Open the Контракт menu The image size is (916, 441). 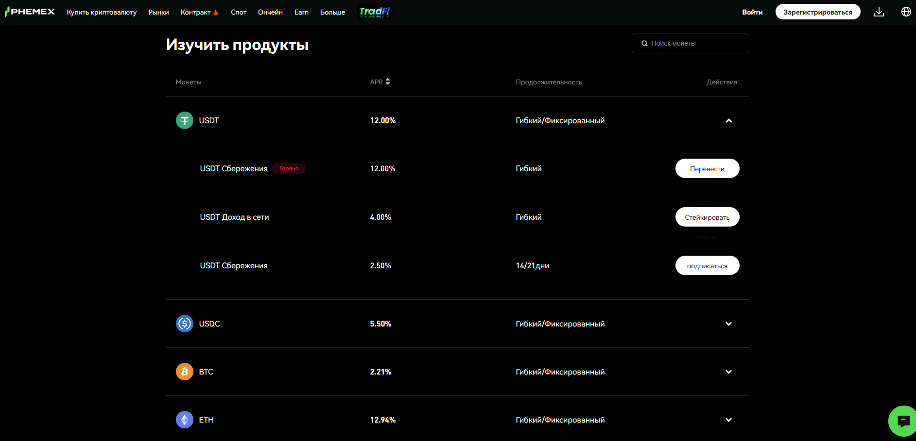(199, 12)
